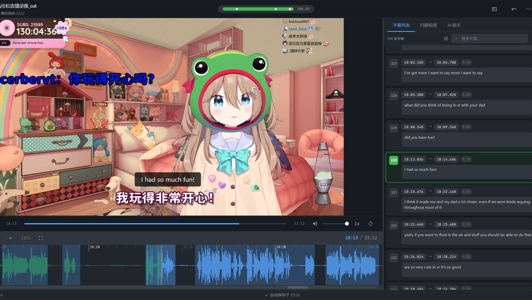This screenshot has height=300, width=532.
Task: Click the highlighted green 330 badge
Action: [394, 160]
